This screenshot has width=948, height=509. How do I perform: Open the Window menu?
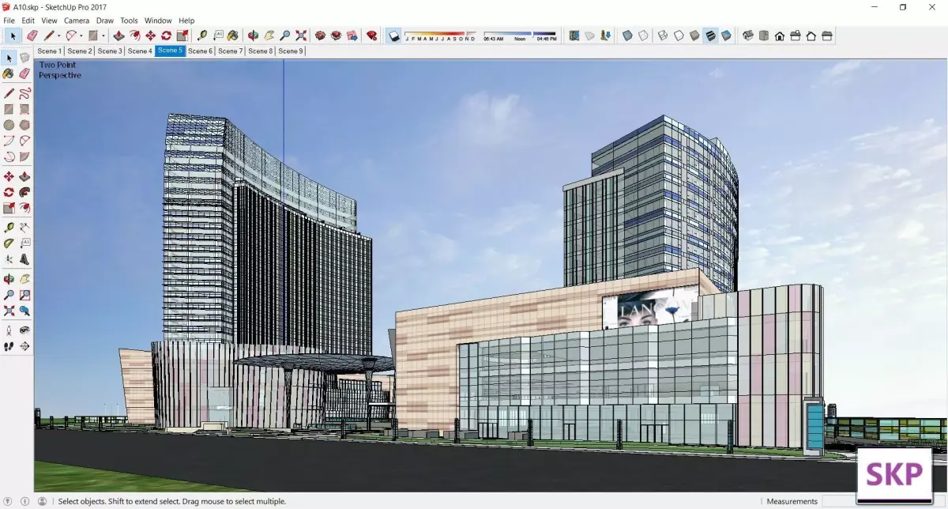158,20
